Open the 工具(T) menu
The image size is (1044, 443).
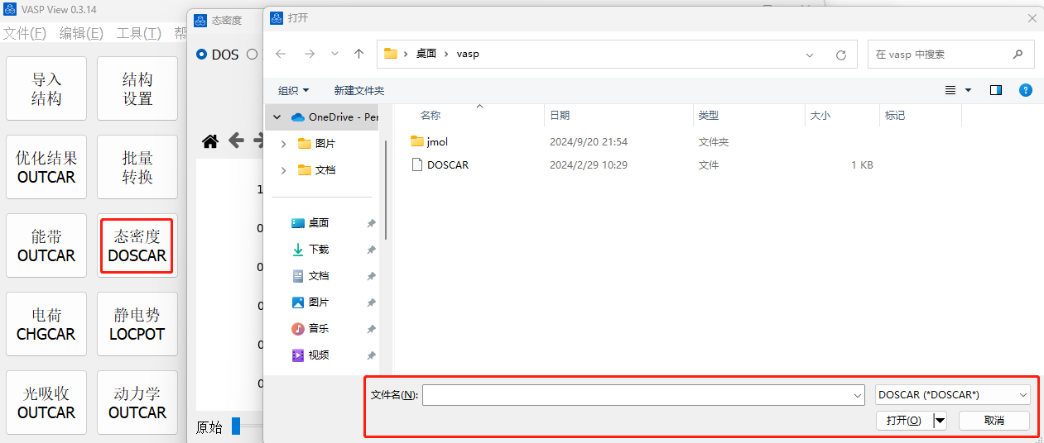coord(138,33)
